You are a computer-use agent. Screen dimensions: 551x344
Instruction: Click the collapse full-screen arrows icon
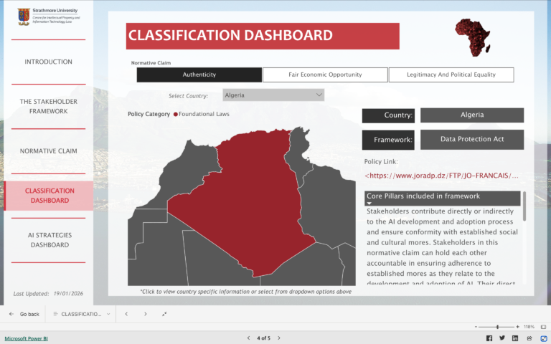click(164, 314)
